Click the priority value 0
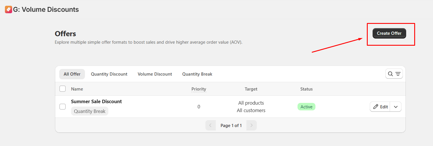Image resolution: width=433 pixels, height=146 pixels. 199,107
